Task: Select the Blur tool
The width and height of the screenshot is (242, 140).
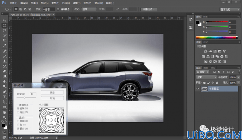Action: coord(4,82)
